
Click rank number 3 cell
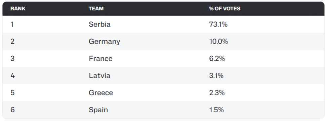pyautogui.click(x=12, y=59)
